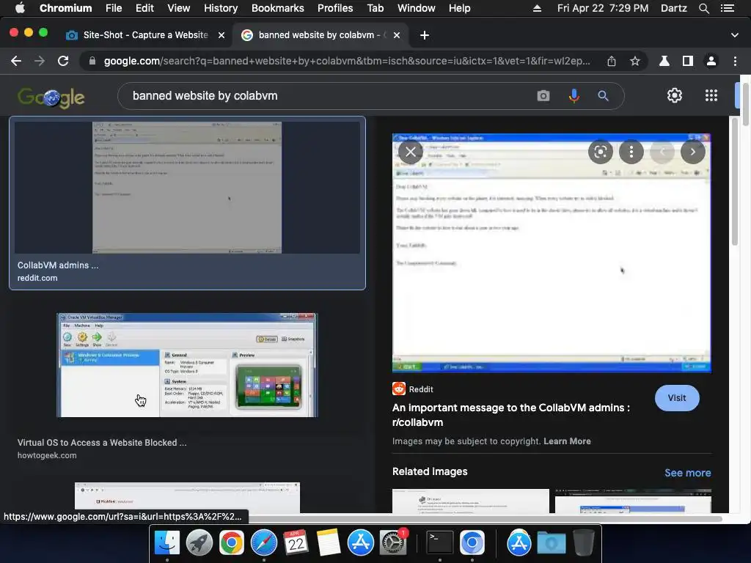This screenshot has width=751, height=563.
Task: Click the page vertical scrollbar
Action: click(x=745, y=103)
